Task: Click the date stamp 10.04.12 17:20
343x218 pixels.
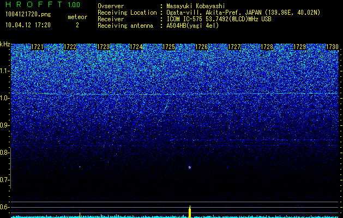Action: (28, 25)
